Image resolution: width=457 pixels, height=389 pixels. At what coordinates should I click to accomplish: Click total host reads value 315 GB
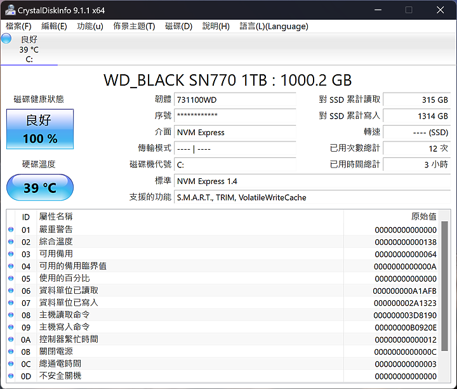point(417,100)
